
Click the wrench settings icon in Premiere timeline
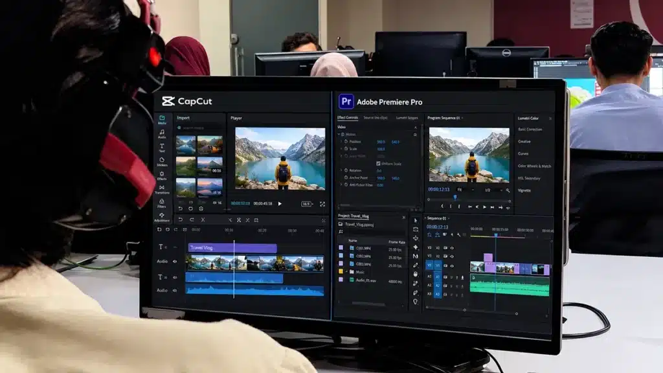tap(459, 234)
